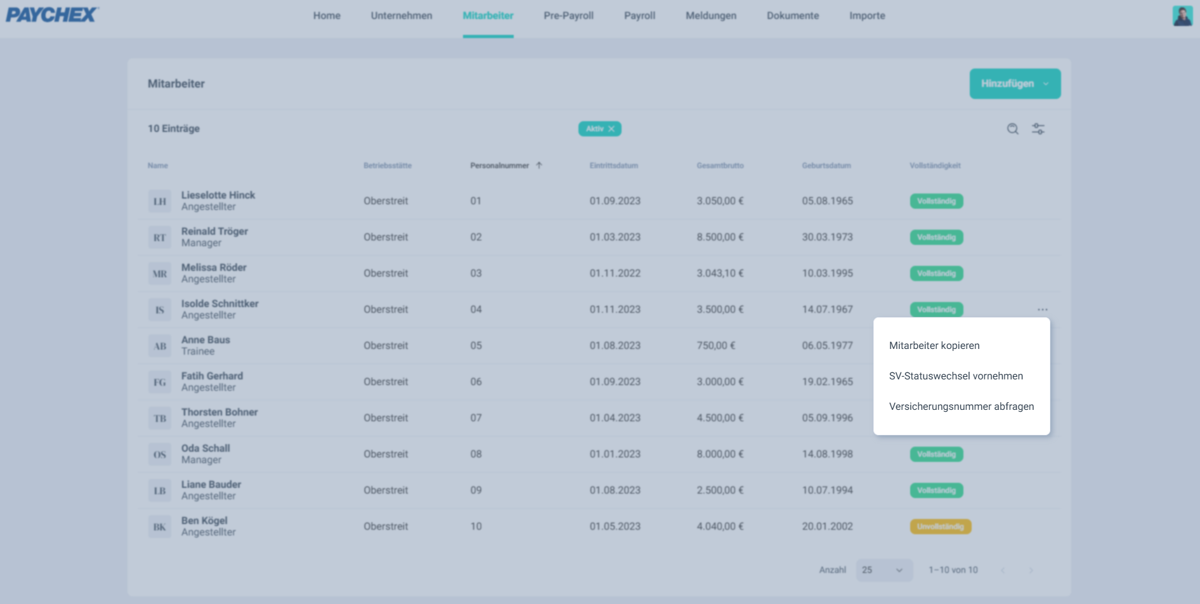The width and height of the screenshot is (1200, 604).
Task: Click the IS avatar of Isolde Schnittker
Action: point(160,310)
